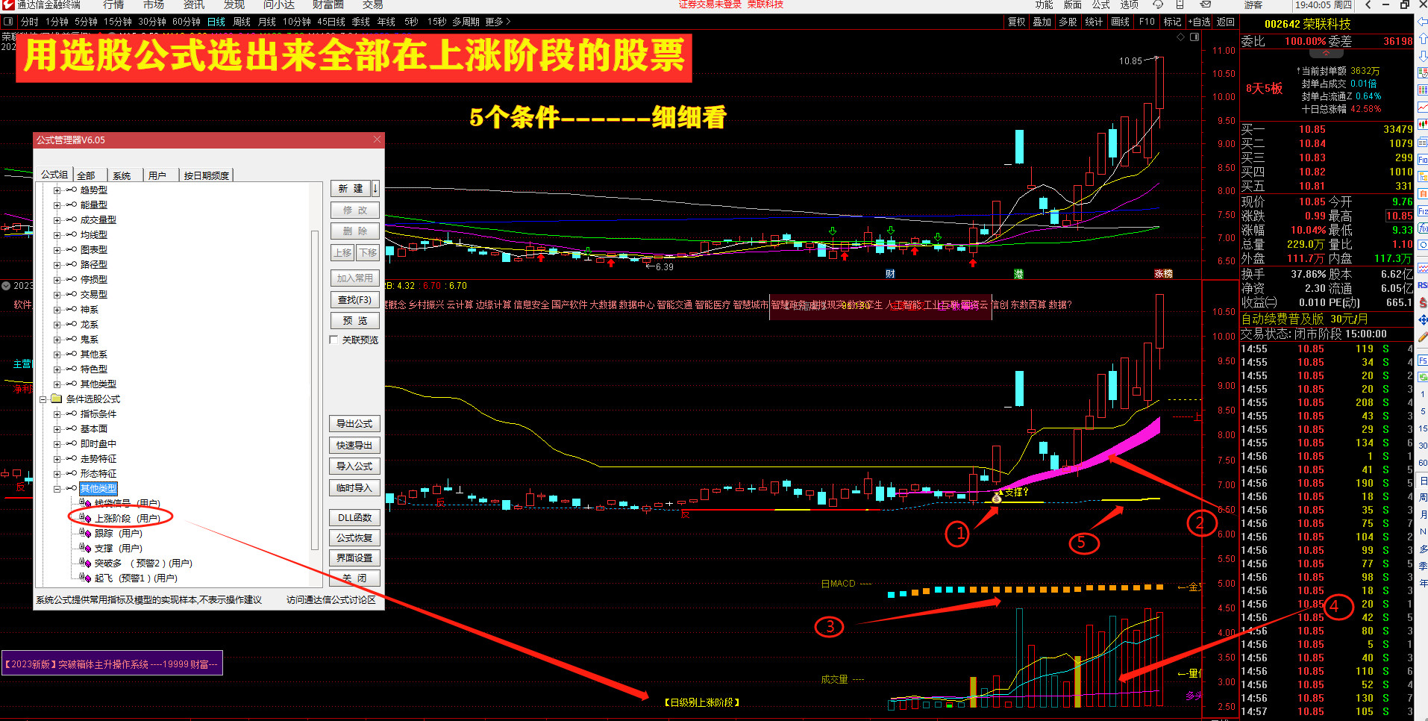Expand the 能量型 tree node

[57, 205]
